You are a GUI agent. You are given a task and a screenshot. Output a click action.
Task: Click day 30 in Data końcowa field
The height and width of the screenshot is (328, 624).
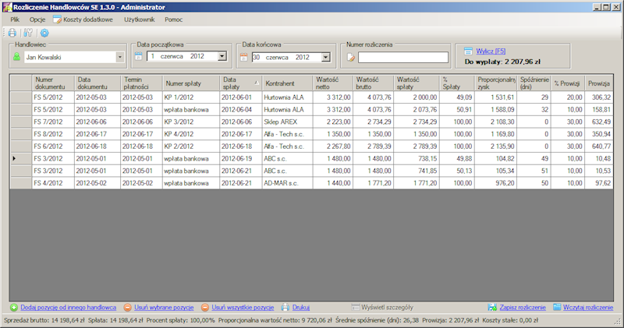[x=256, y=57]
